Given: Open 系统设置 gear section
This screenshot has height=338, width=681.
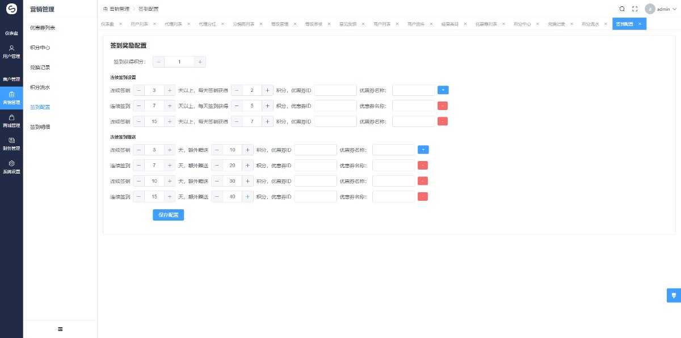Looking at the screenshot, I should tap(11, 167).
